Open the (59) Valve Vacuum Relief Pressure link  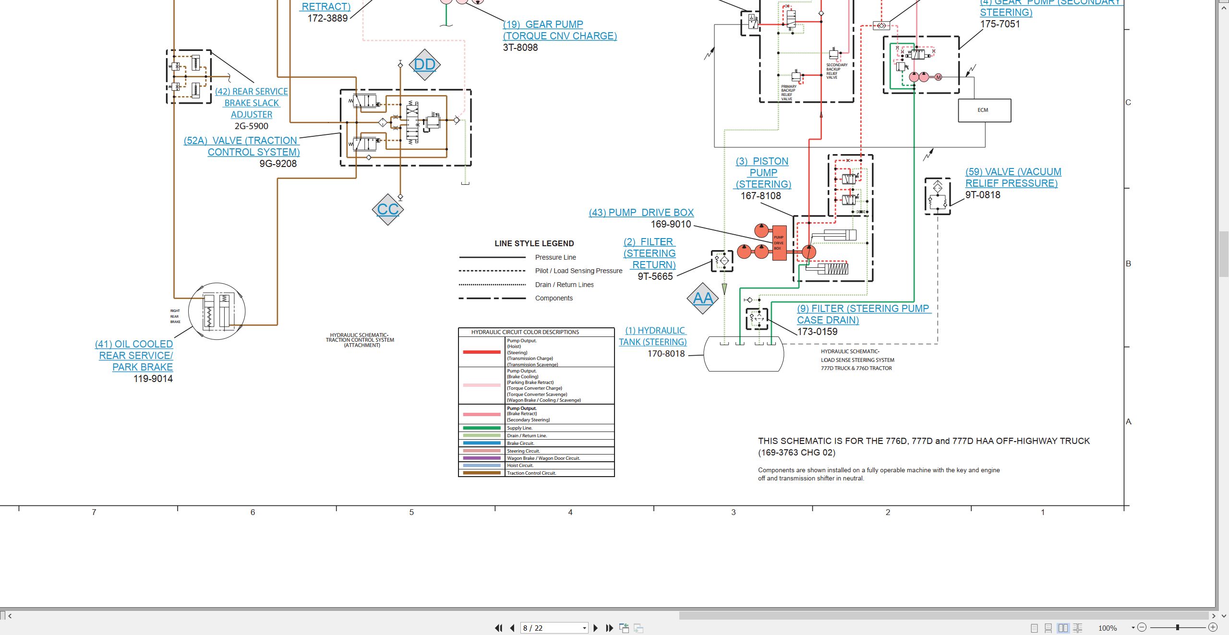(x=1013, y=177)
